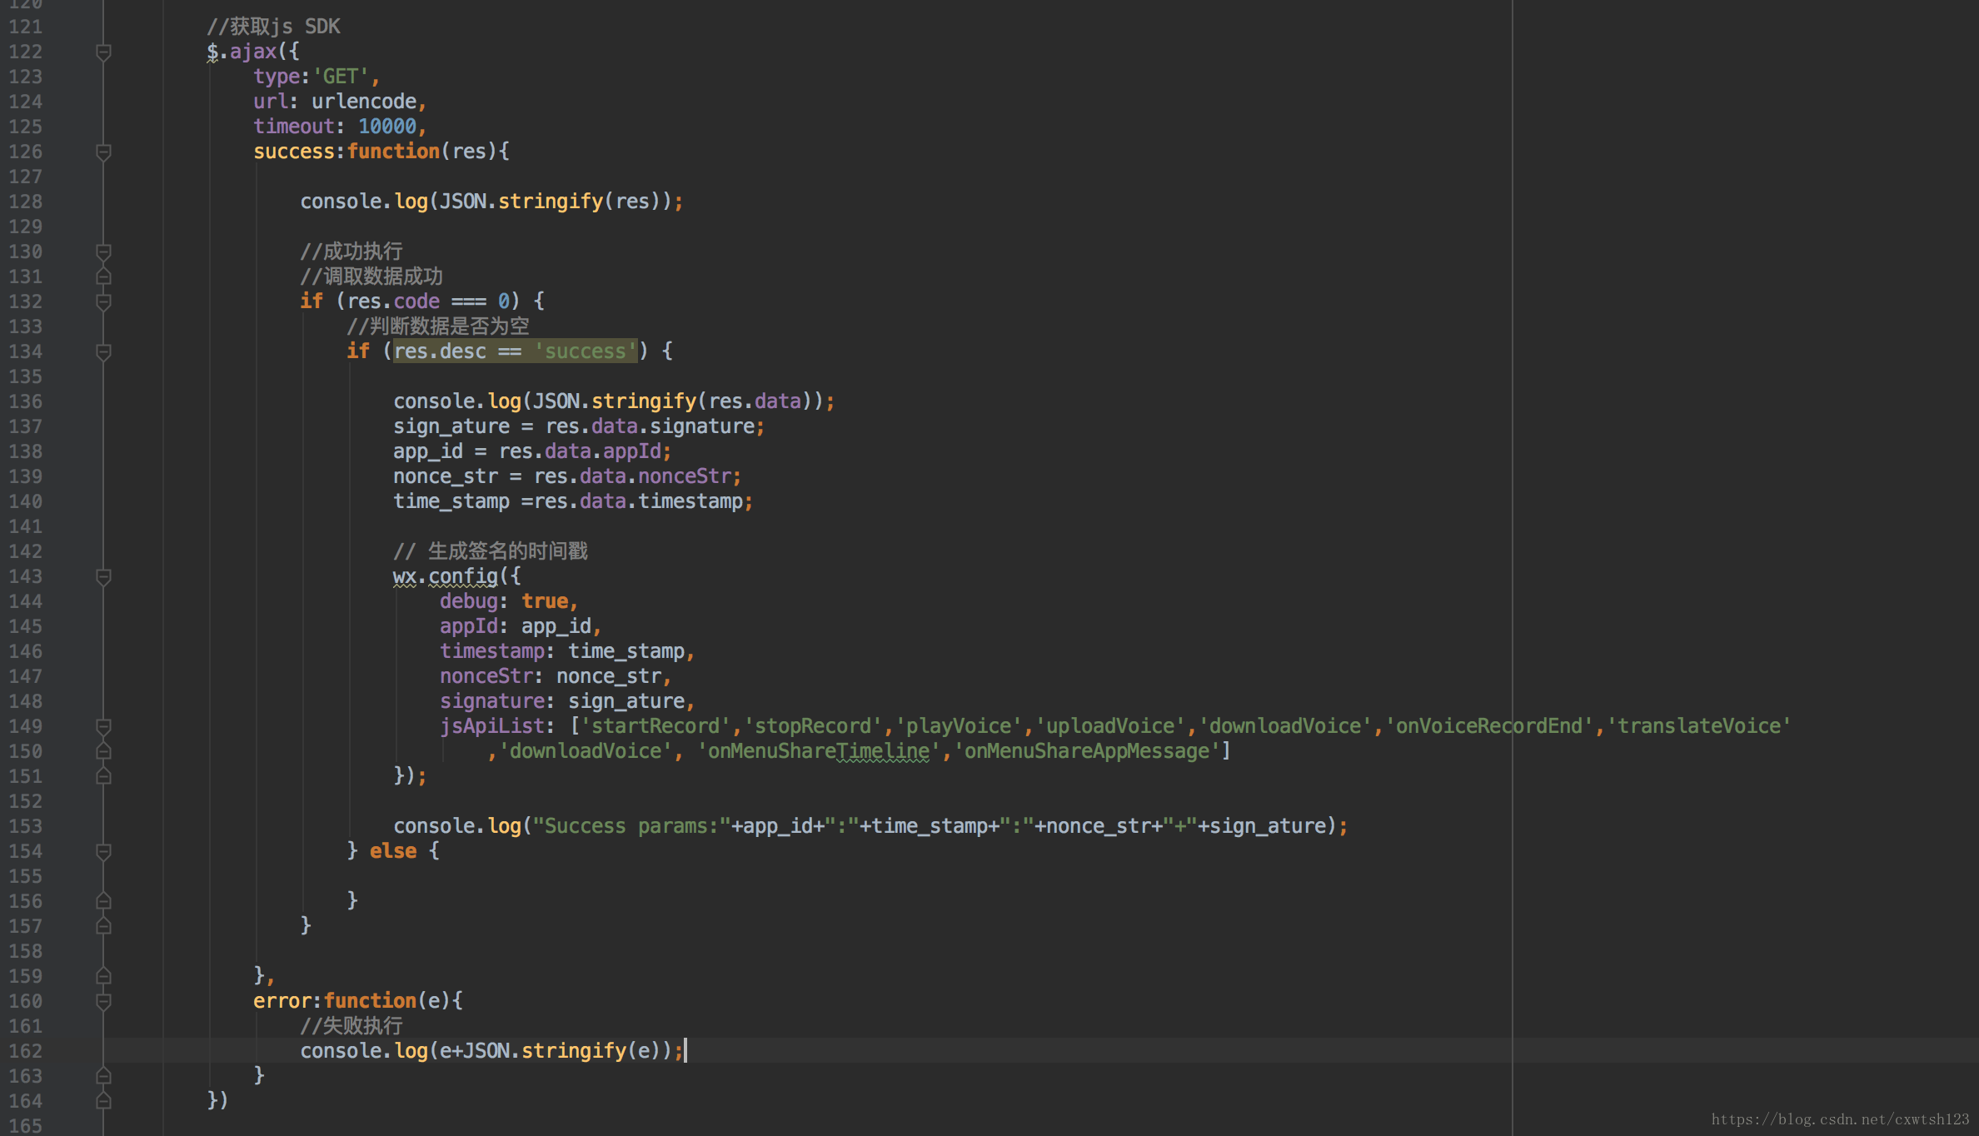The image size is (1979, 1136).
Task: Click the 'urlencode' variable on the url line
Action: coord(364,102)
